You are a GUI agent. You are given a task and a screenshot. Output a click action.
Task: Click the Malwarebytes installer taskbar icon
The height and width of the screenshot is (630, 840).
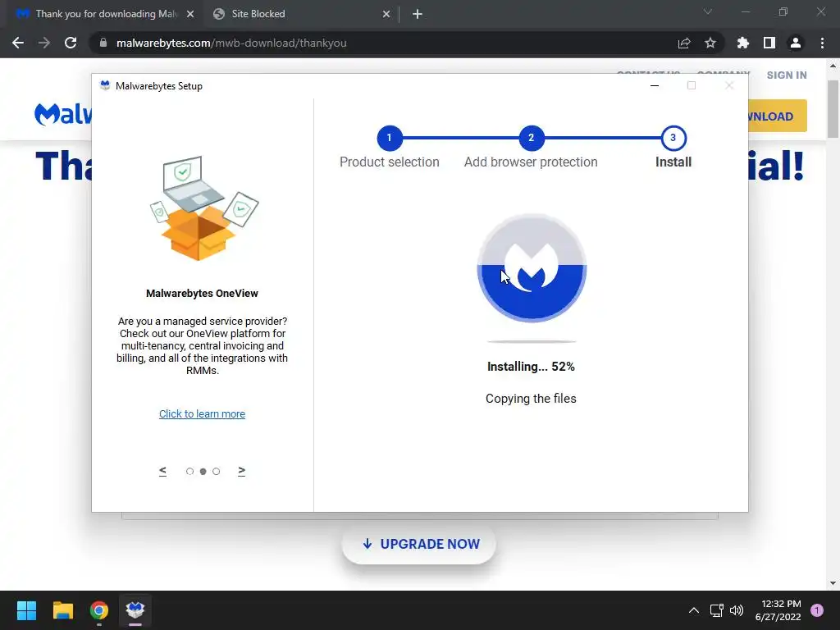135,610
